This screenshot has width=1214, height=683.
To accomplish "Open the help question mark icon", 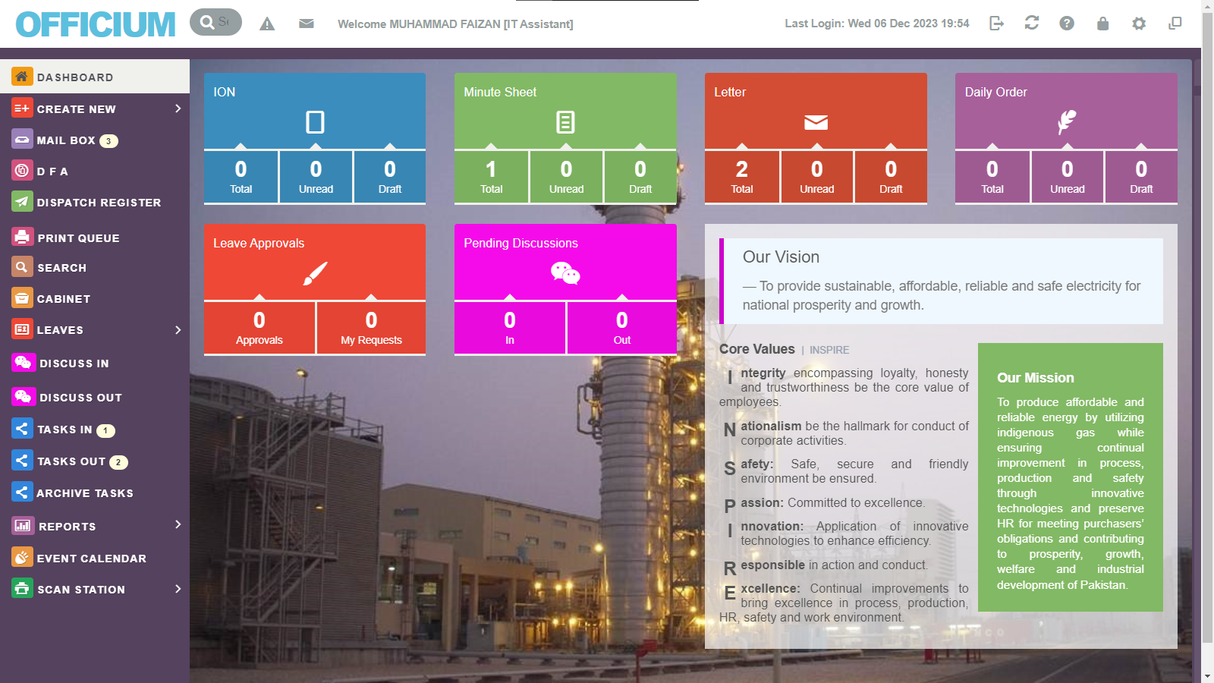I will pyautogui.click(x=1067, y=24).
